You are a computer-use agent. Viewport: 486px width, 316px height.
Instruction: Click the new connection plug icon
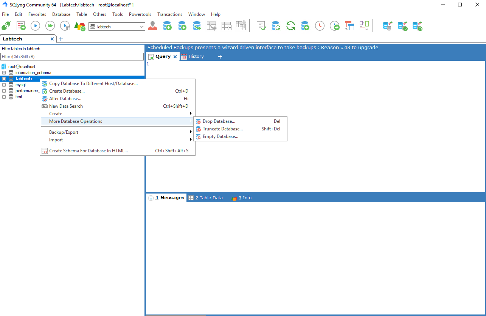pyautogui.click(x=6, y=26)
